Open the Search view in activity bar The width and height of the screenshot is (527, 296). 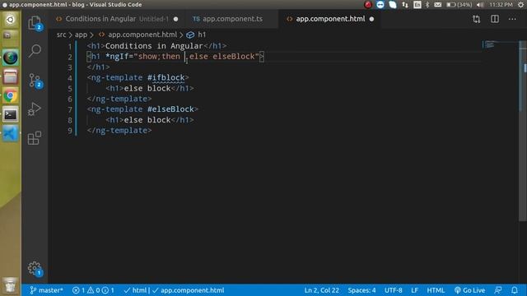pyautogui.click(x=35, y=51)
